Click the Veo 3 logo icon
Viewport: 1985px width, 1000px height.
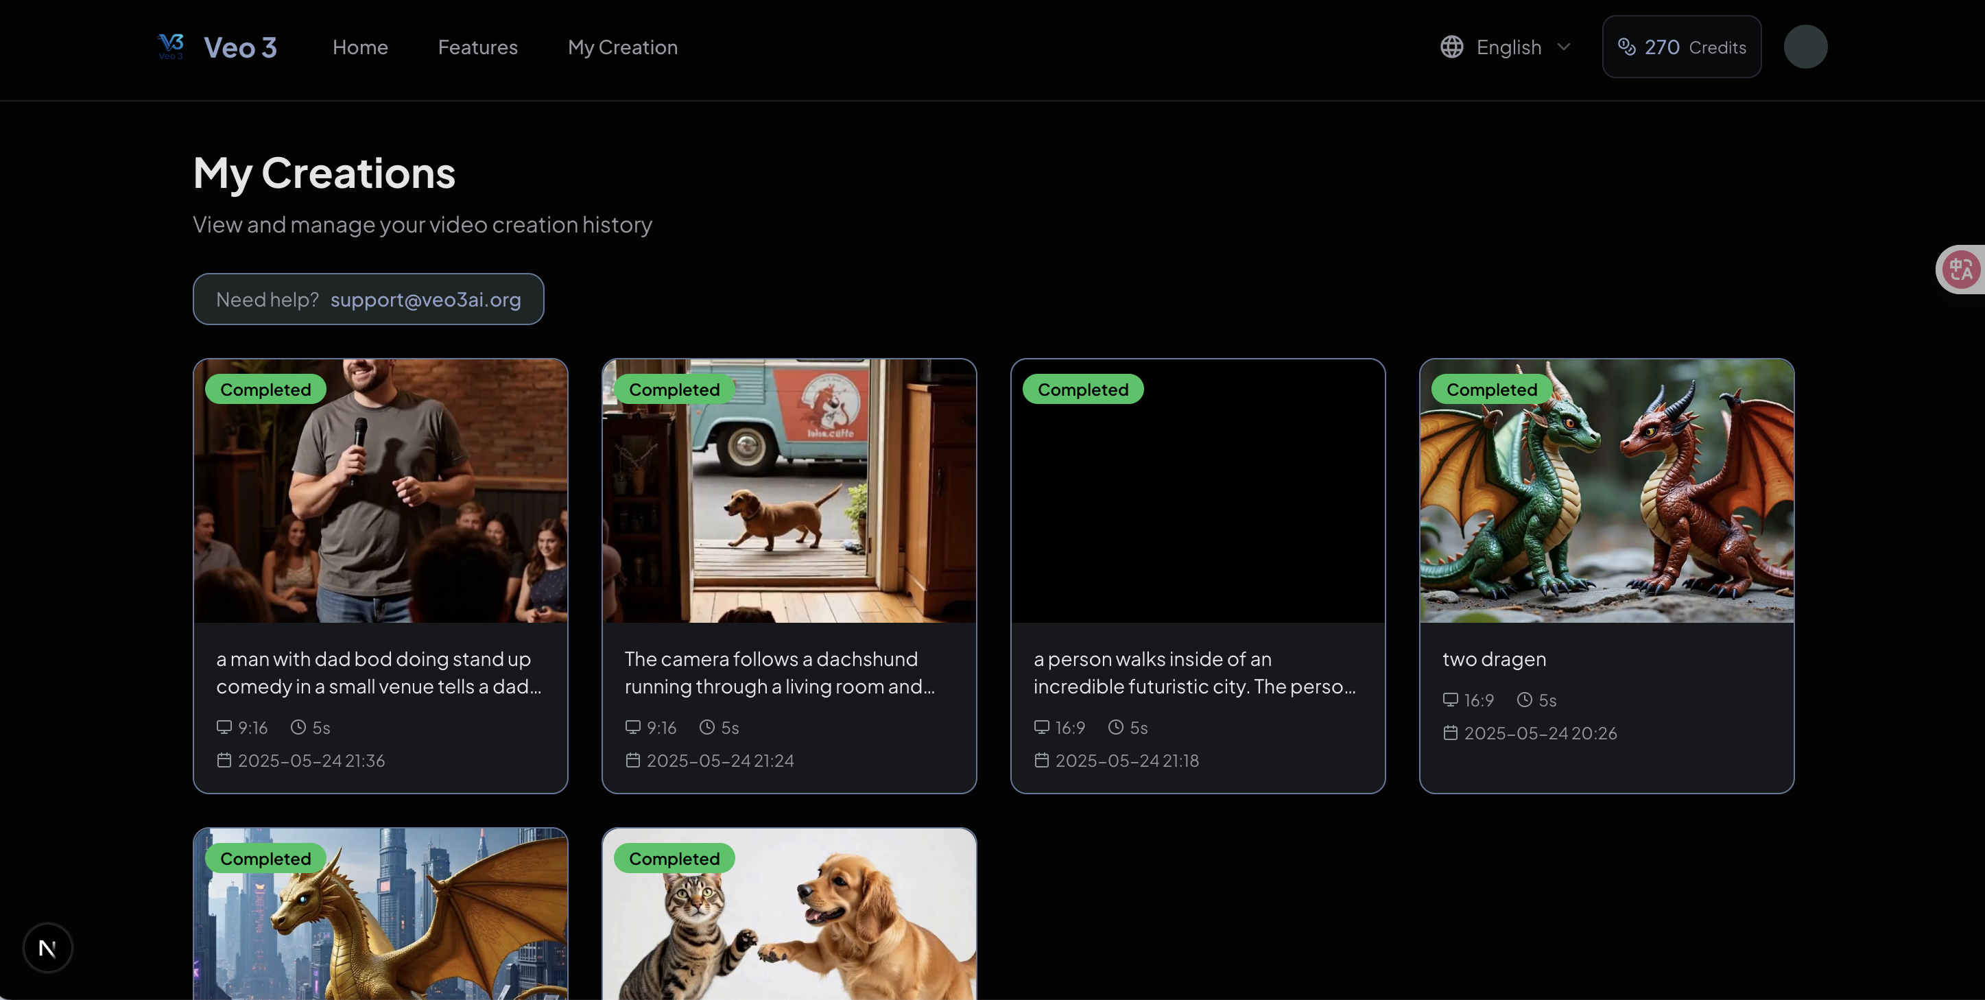(x=171, y=46)
